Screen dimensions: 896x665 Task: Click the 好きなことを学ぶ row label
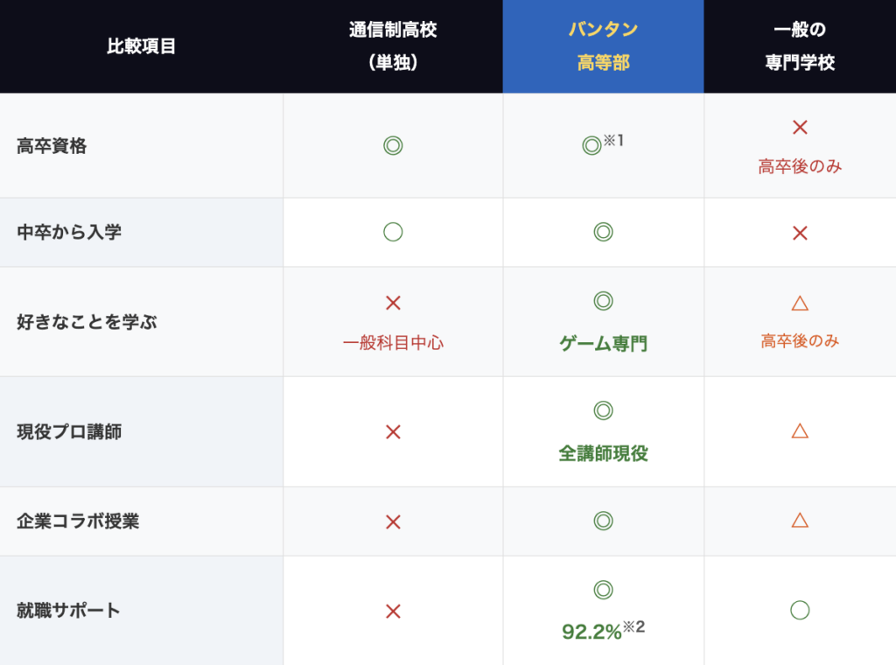point(87,322)
